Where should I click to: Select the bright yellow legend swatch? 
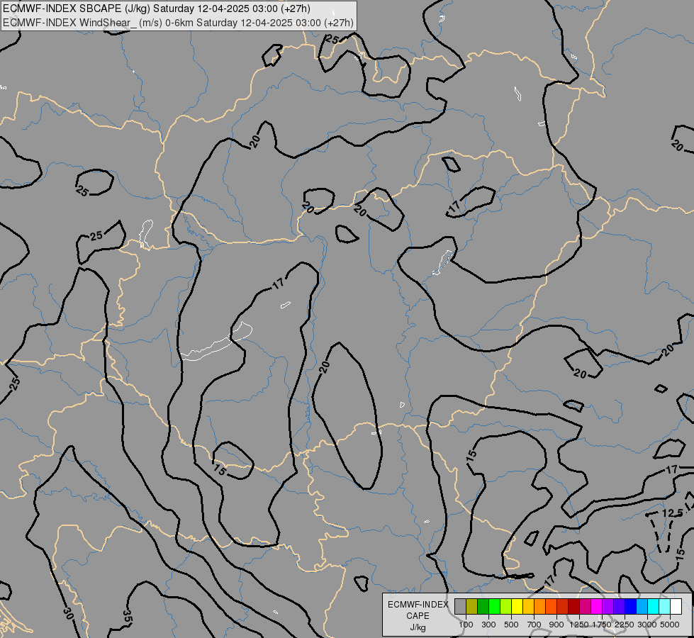pos(517,606)
